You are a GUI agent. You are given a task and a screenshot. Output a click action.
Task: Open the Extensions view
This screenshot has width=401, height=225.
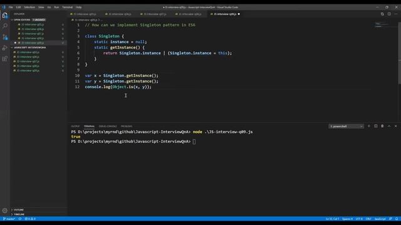[5, 59]
